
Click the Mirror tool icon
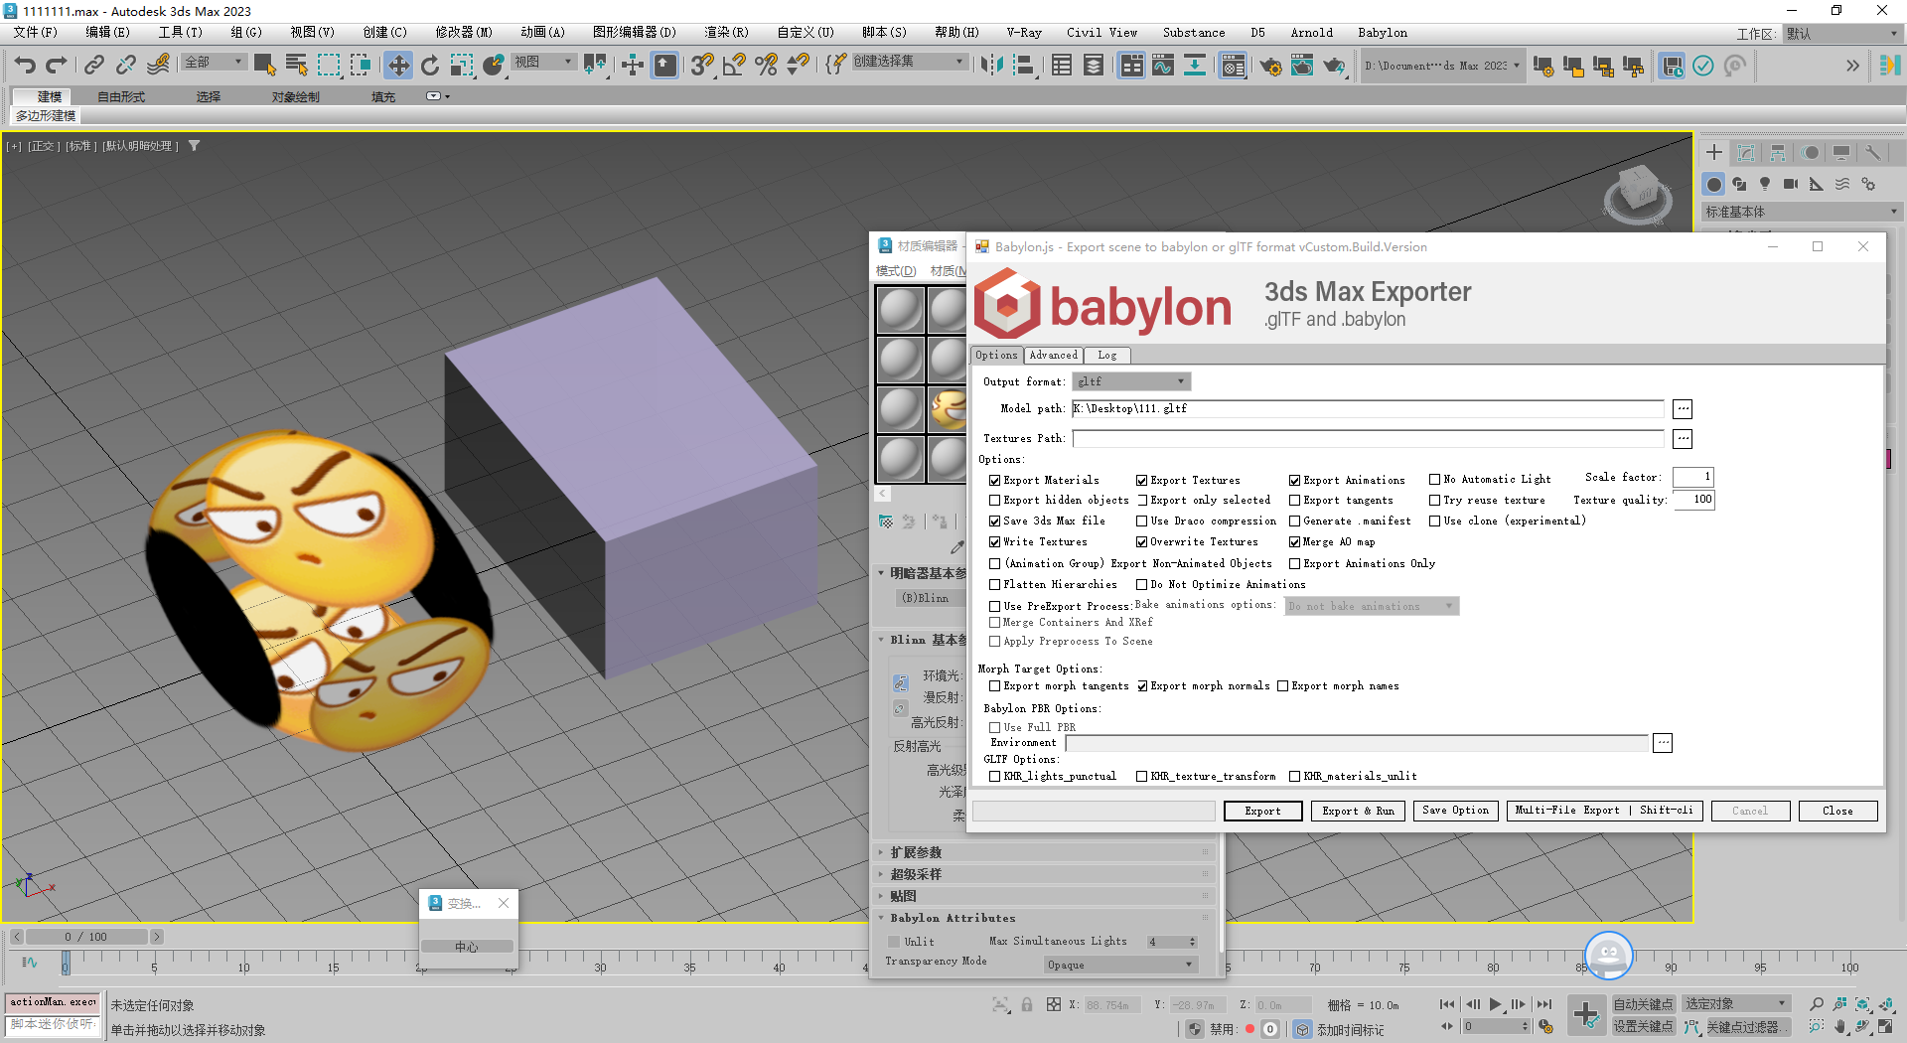(991, 66)
